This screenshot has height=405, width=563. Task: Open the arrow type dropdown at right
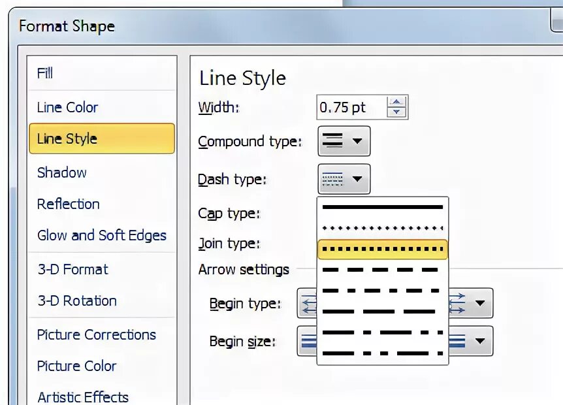pyautogui.click(x=471, y=303)
